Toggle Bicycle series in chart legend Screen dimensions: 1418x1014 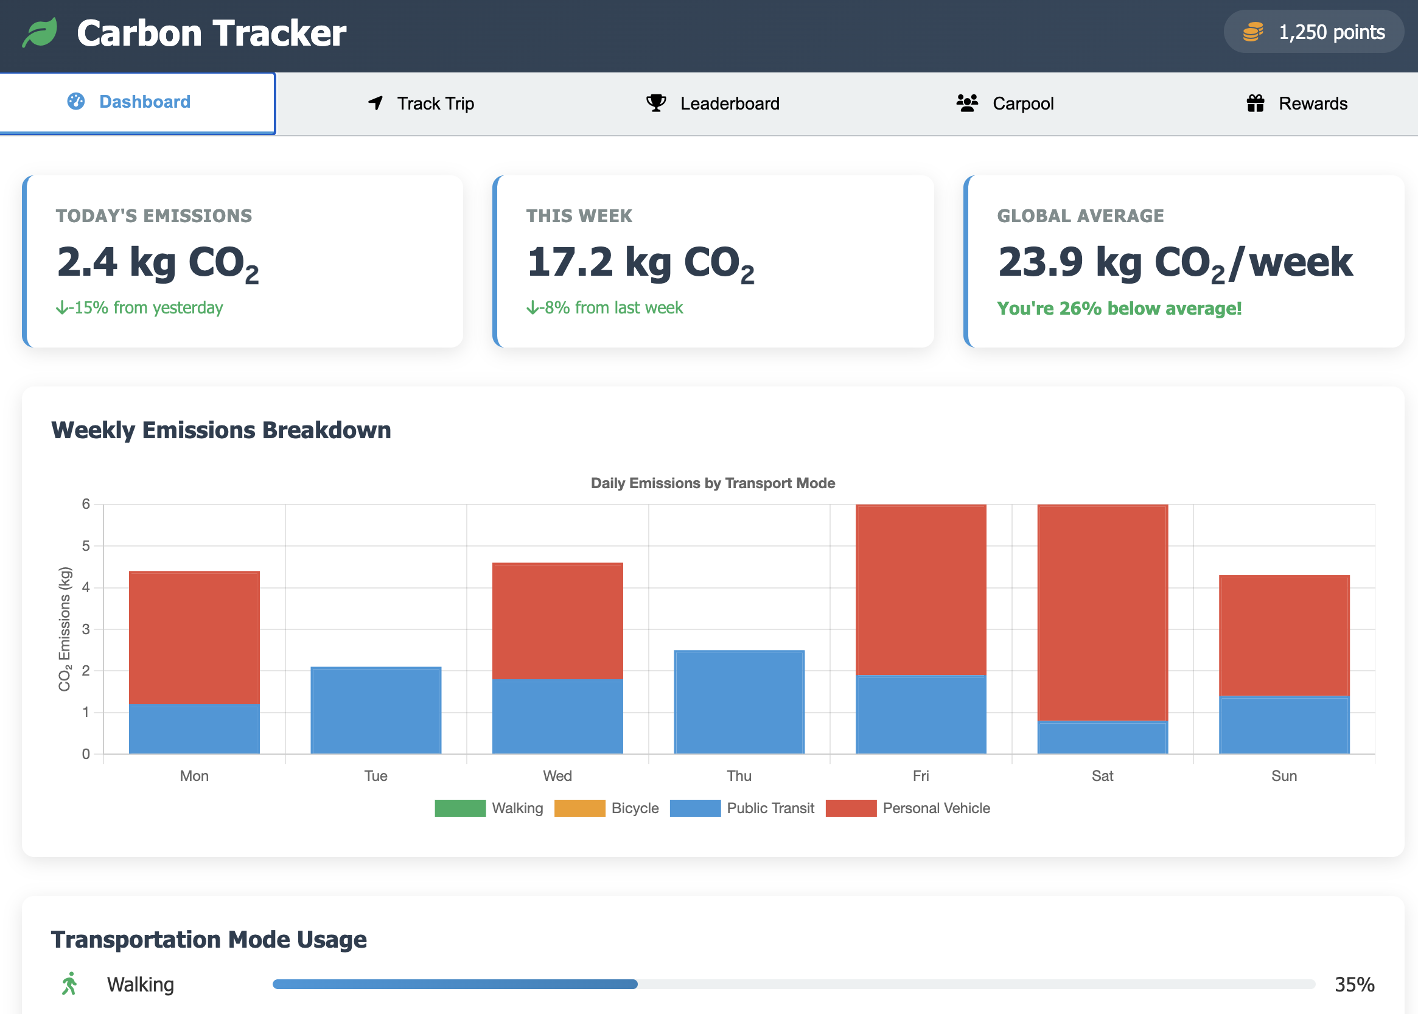tap(606, 808)
